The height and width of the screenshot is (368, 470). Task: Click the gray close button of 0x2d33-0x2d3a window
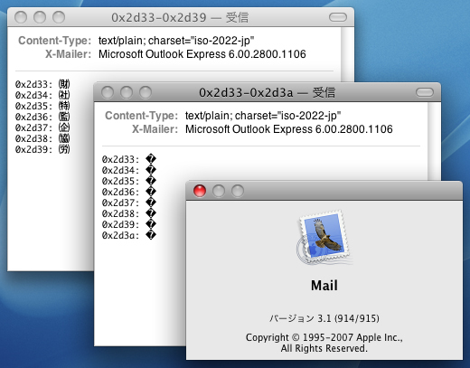tap(108, 92)
